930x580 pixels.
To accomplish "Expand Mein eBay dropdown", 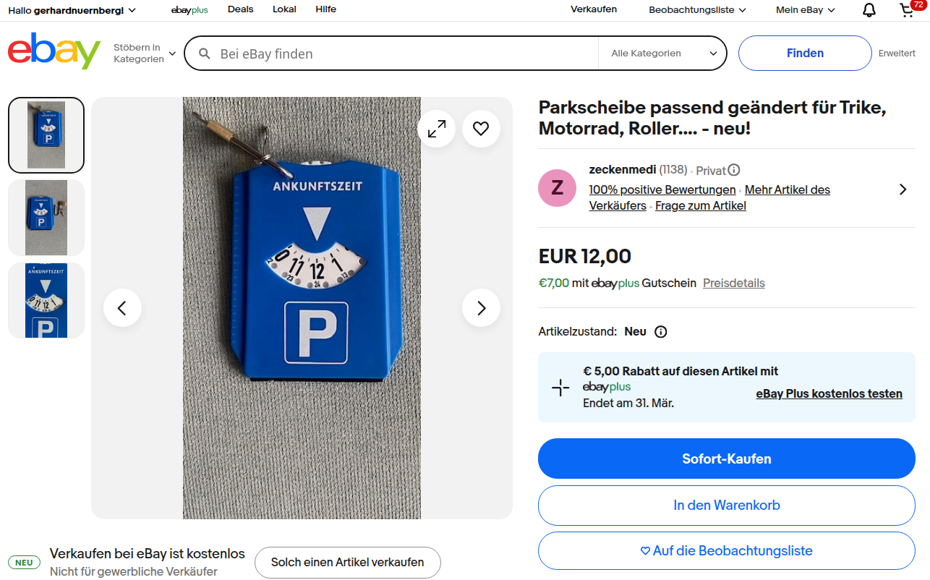I will 805,10.
